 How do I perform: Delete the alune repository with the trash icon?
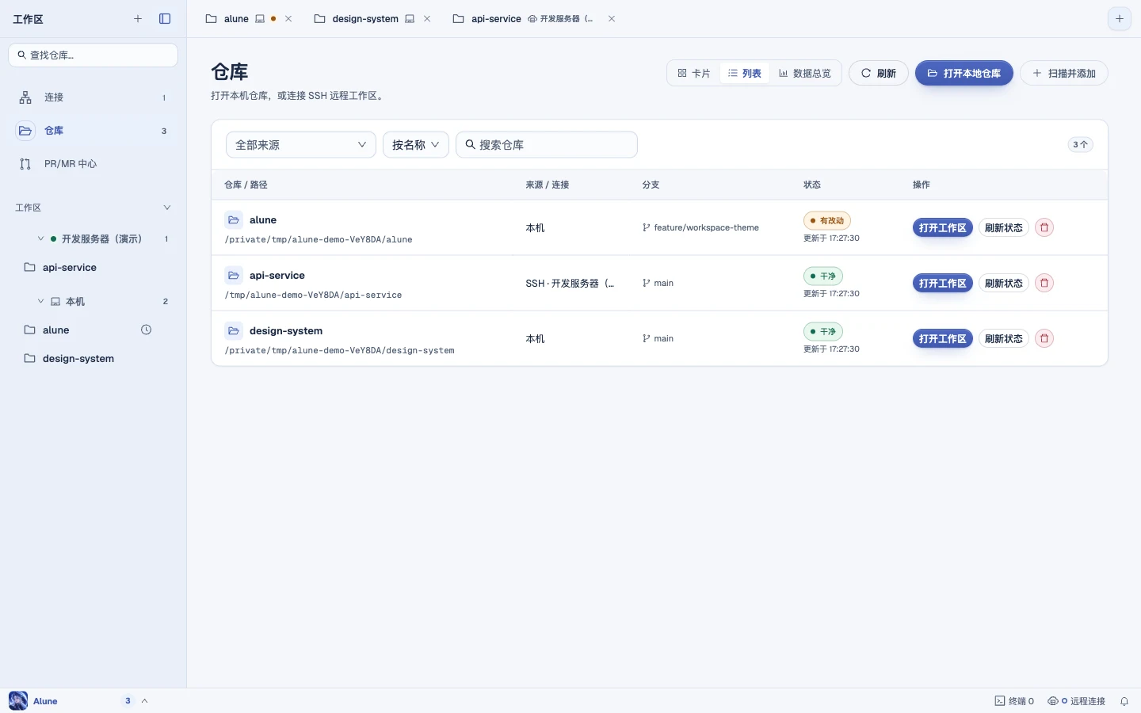(1044, 227)
